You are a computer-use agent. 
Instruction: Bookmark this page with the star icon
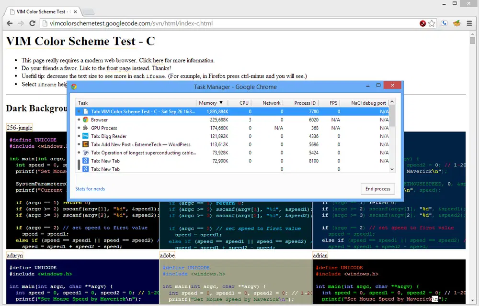point(432,23)
